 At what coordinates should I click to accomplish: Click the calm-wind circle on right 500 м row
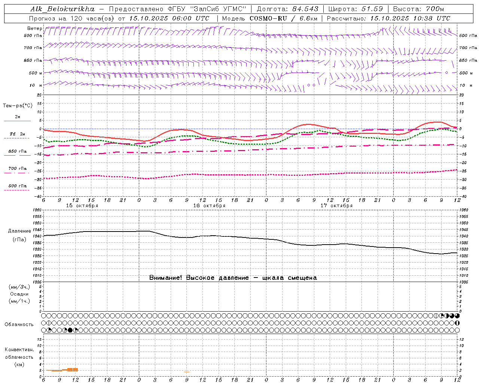pyautogui.click(x=446, y=73)
